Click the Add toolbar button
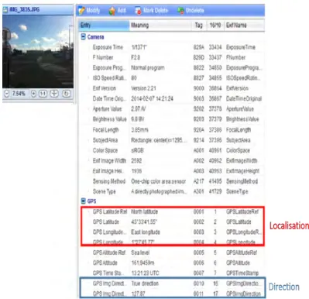 (x=118, y=11)
